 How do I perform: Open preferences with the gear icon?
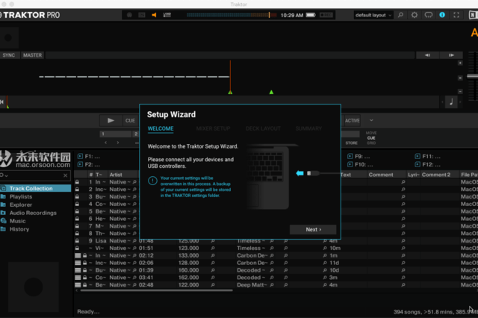tap(415, 15)
